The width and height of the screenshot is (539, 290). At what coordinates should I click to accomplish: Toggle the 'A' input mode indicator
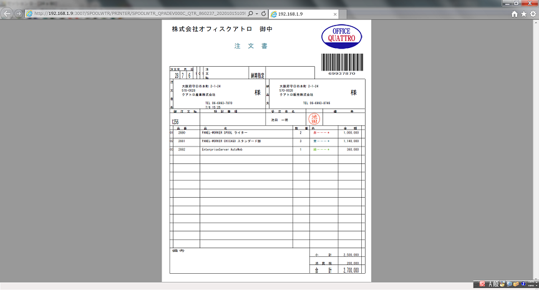[x=490, y=284]
